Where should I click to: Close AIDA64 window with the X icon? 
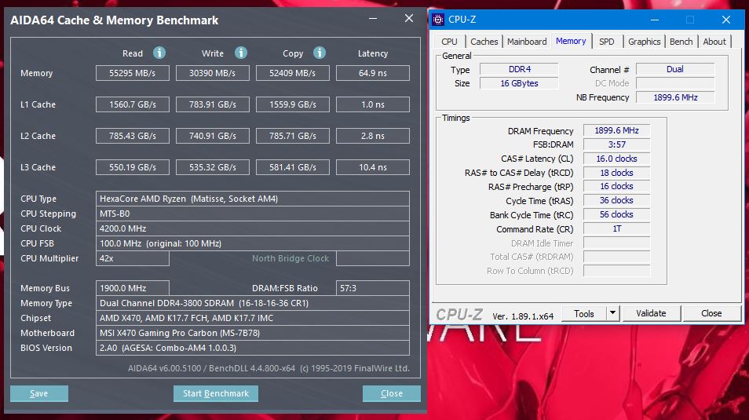(x=409, y=19)
